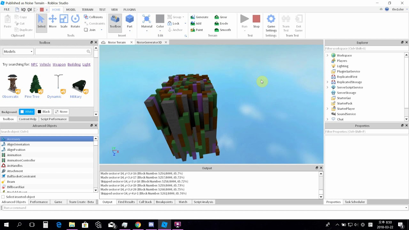Viewport: 409px width, 230px height.
Task: Select the terrain Add tool
Action: (196, 23)
